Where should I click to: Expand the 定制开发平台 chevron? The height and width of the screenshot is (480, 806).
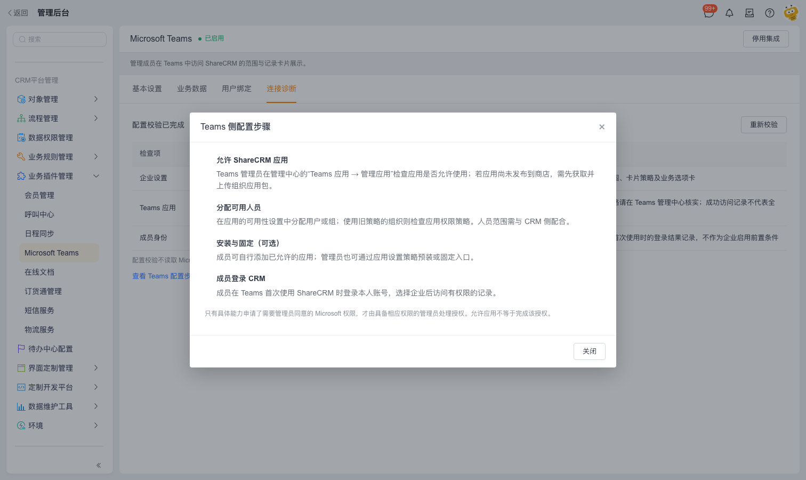(96, 387)
